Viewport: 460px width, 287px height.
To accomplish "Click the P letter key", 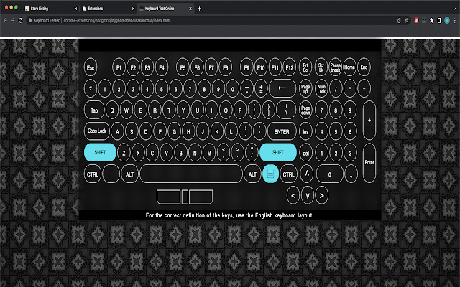I will click(240, 110).
